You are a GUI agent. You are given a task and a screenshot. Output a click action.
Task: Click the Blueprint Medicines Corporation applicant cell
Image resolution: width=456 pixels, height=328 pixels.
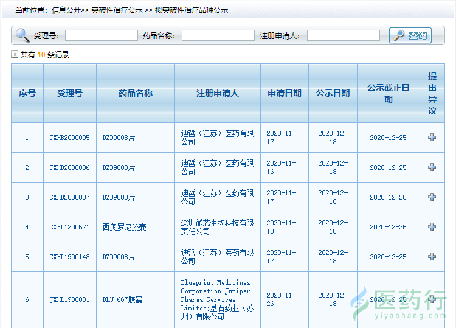[x=217, y=299]
